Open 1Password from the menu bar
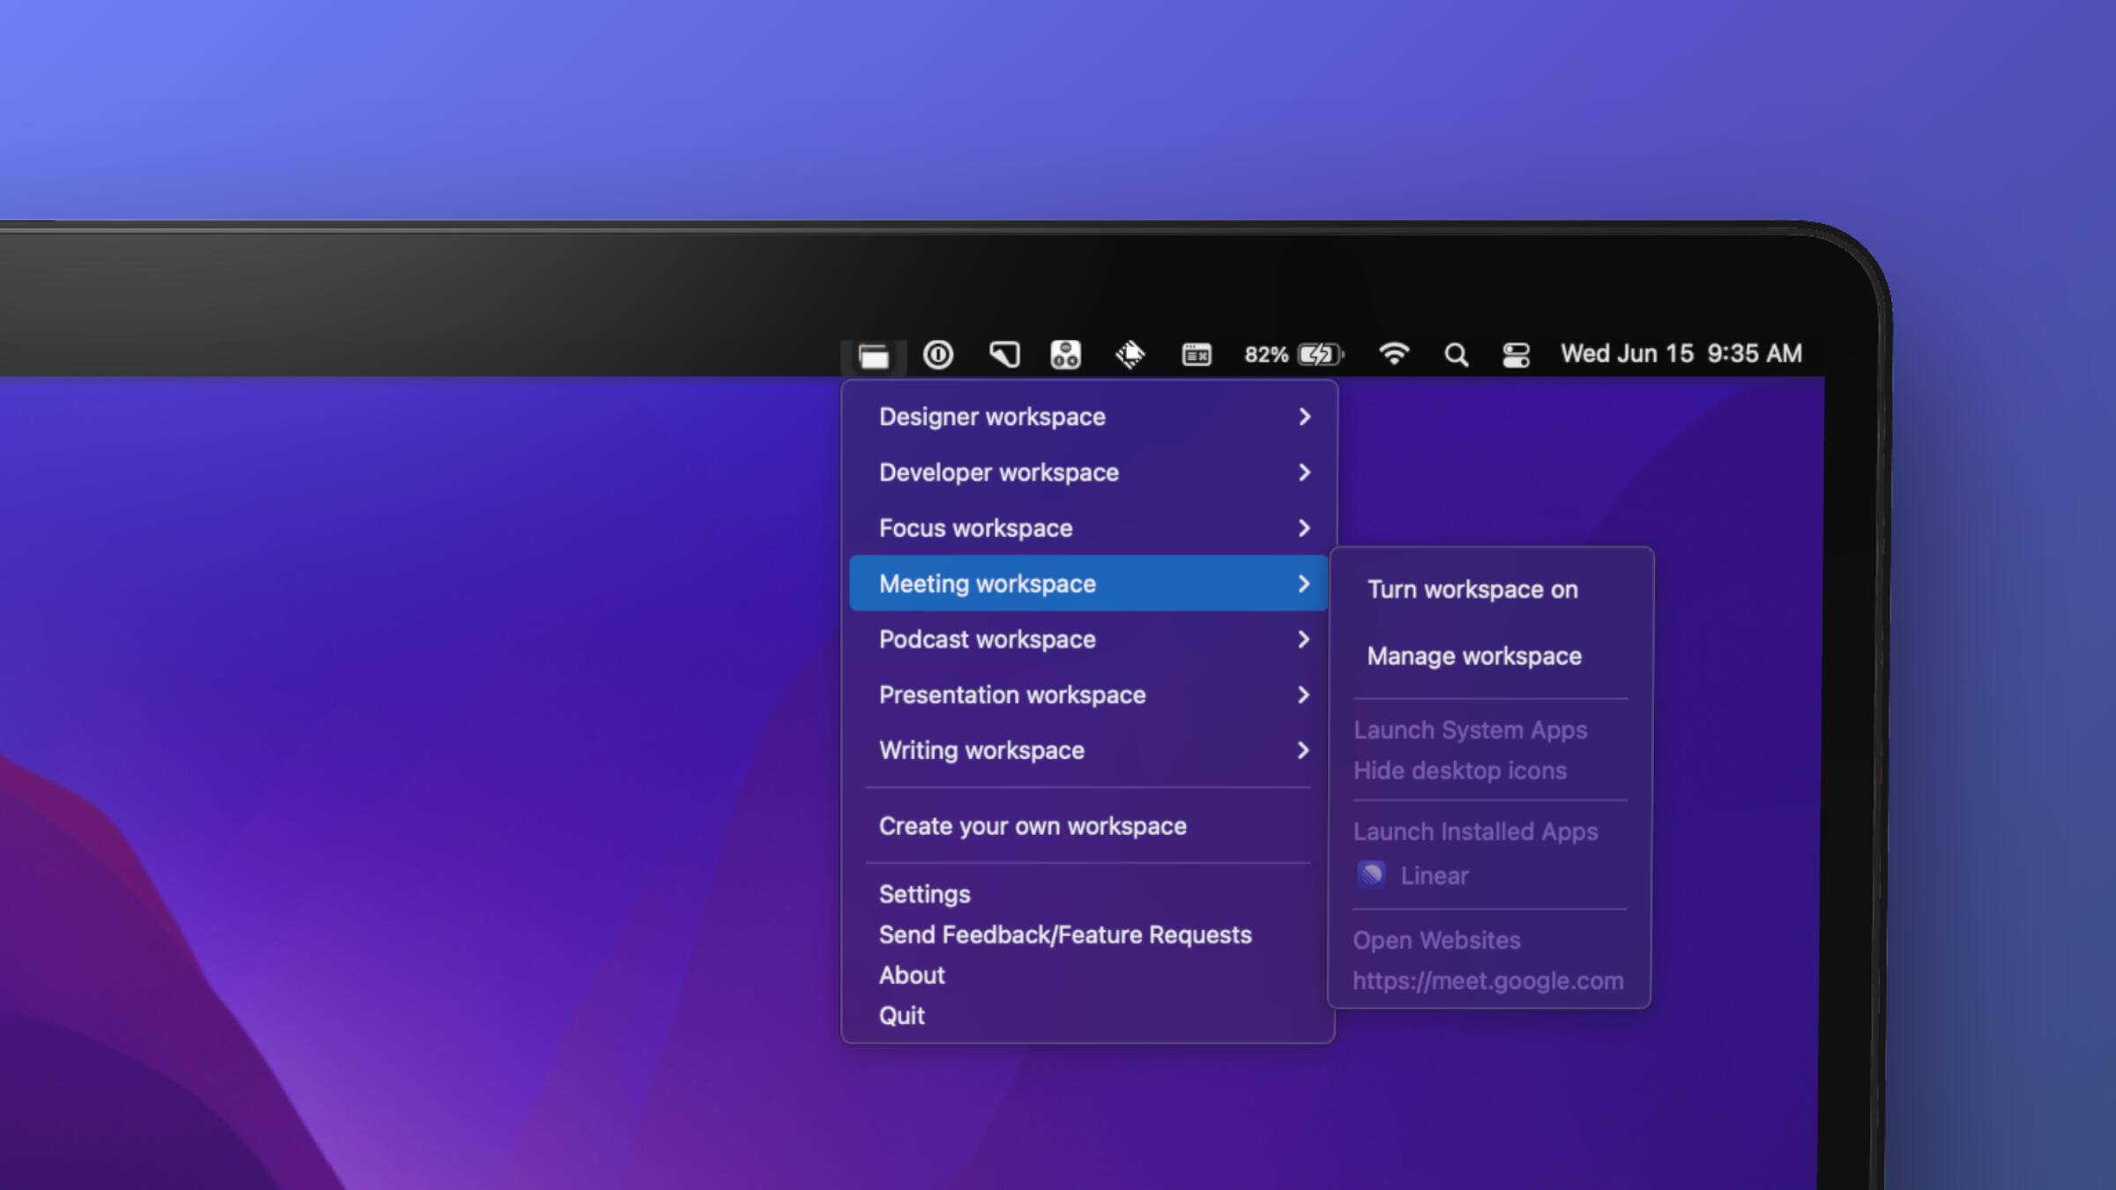 coord(938,354)
